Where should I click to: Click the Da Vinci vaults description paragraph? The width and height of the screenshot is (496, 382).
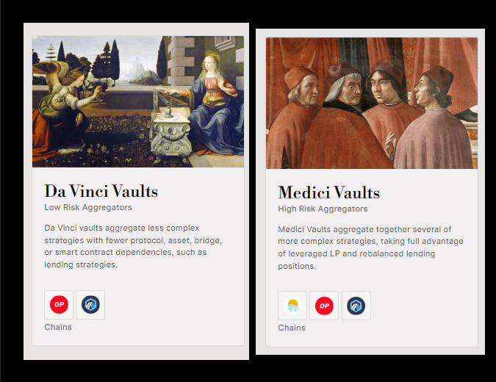[x=133, y=246]
